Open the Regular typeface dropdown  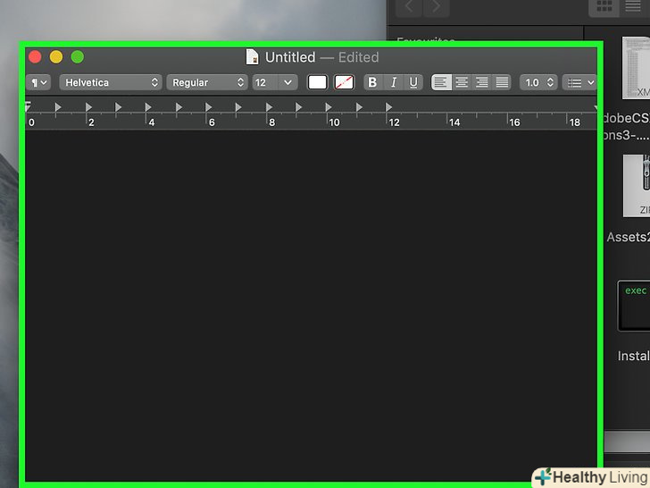pos(206,82)
